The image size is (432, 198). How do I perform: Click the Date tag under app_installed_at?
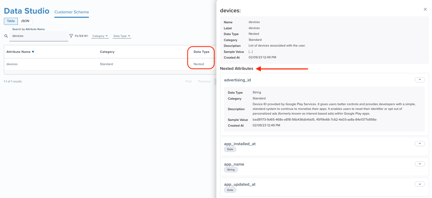point(230,149)
